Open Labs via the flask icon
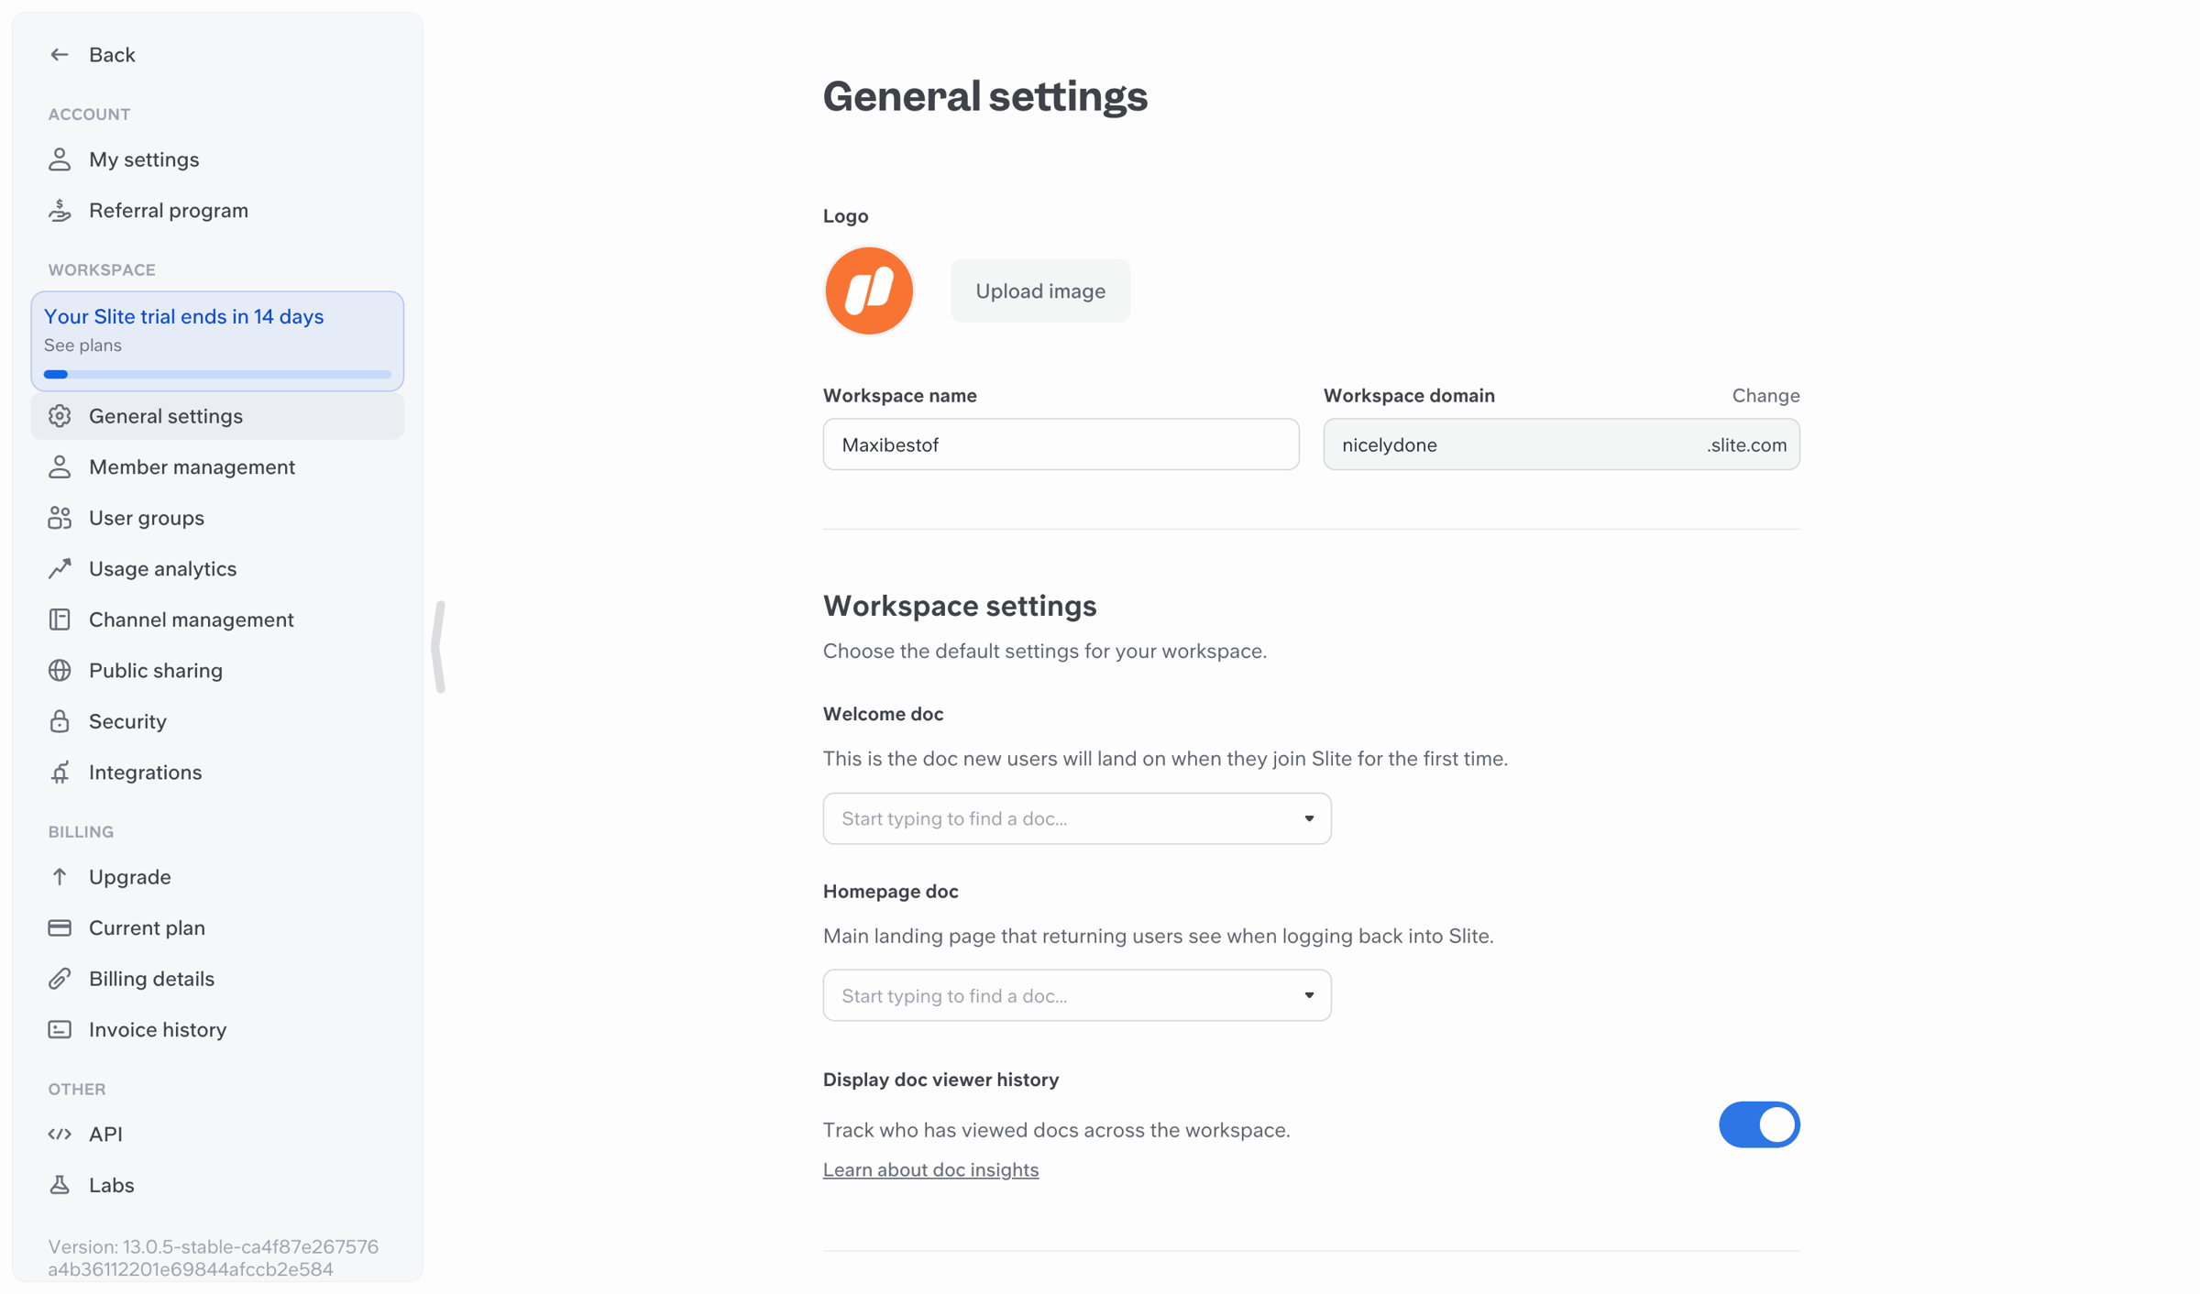The width and height of the screenshot is (2200, 1294). pyautogui.click(x=60, y=1185)
